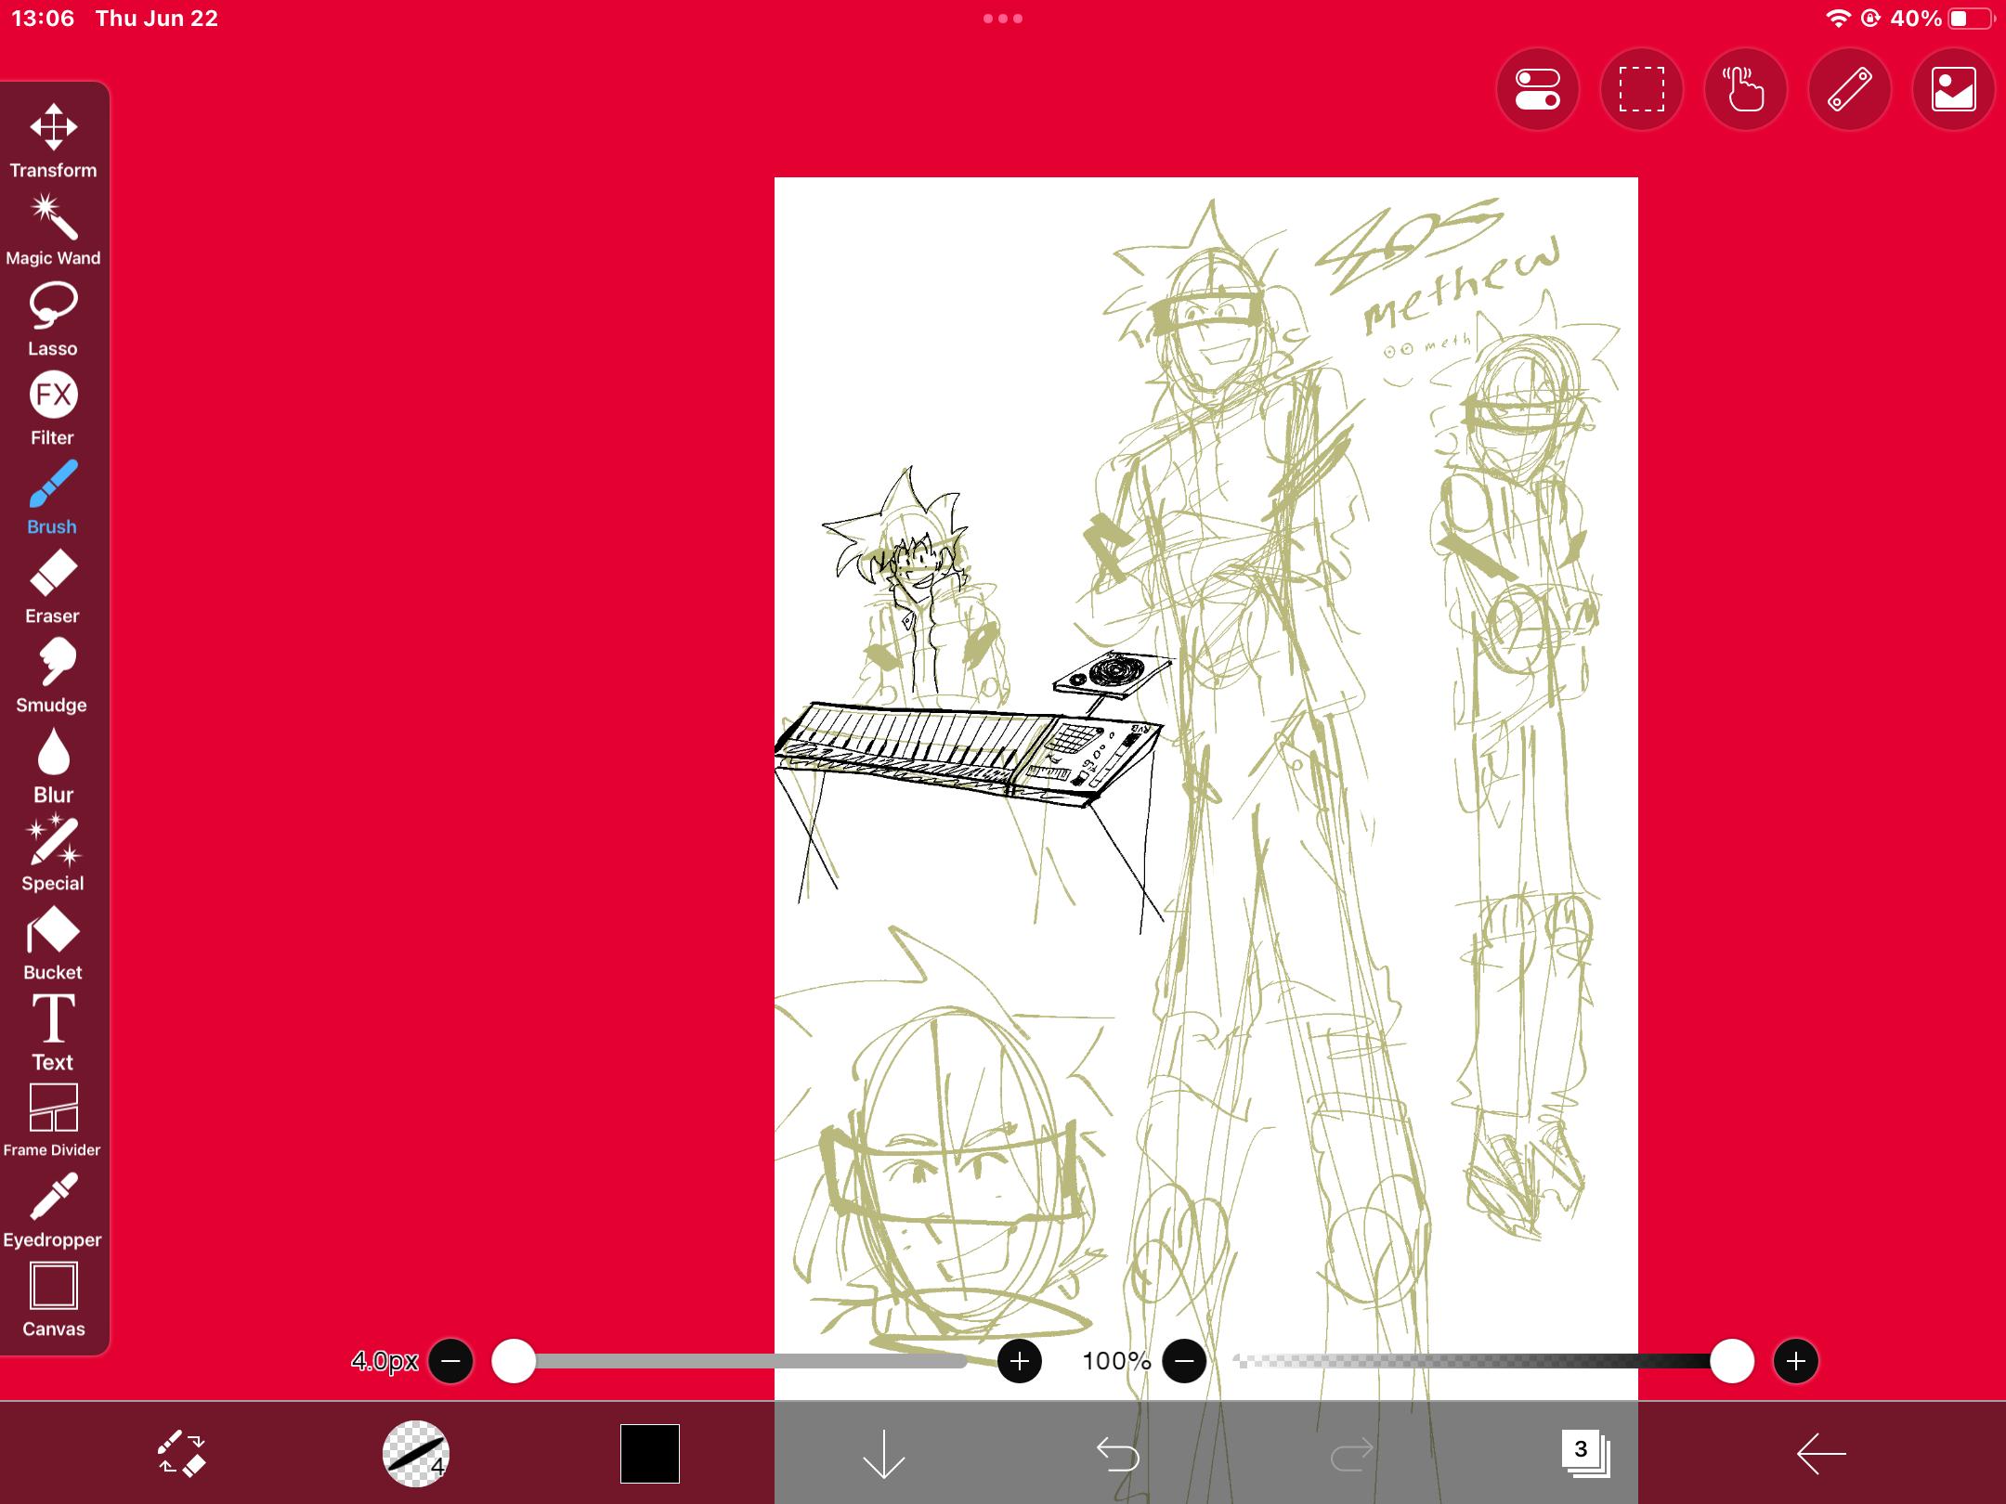Tap the 100% opacity value
Viewport: 2006px width, 1504px height.
pyautogui.click(x=1116, y=1361)
